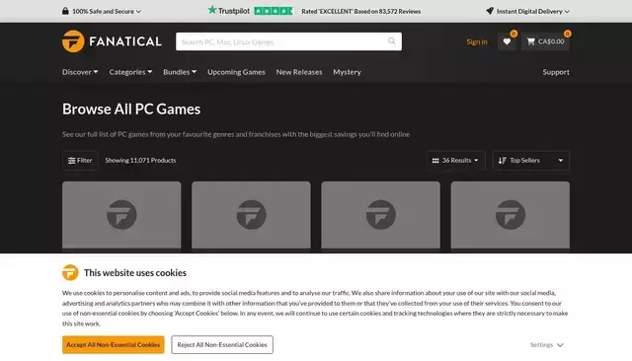Screen dimensions: 632x361
Task: Open the Top Sellers sort dropdown
Action: tap(530, 160)
